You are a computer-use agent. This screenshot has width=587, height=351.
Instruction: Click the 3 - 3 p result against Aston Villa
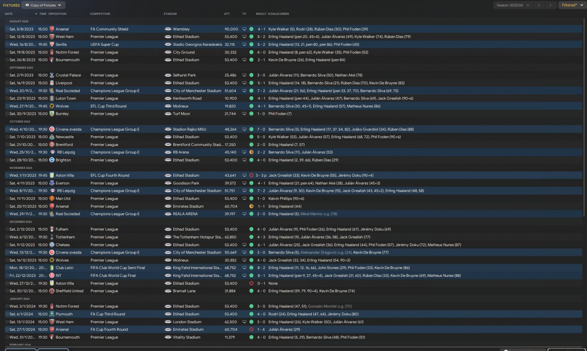pos(262,175)
